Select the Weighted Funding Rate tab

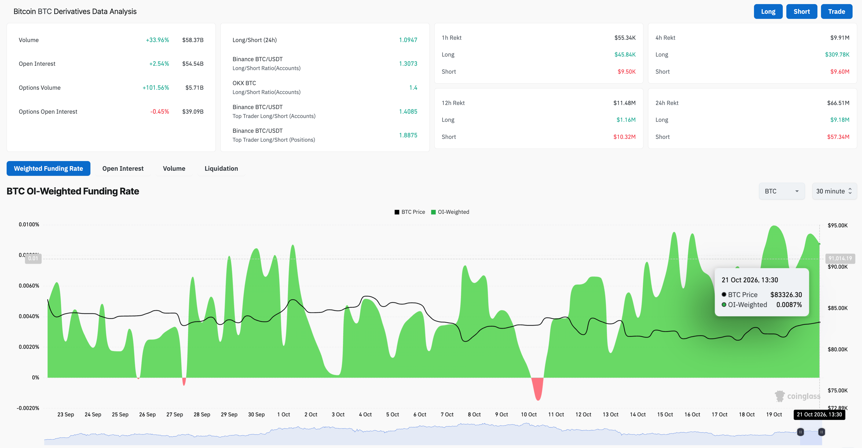coord(48,168)
